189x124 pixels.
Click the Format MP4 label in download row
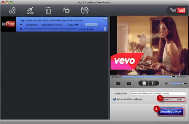click(31, 25)
